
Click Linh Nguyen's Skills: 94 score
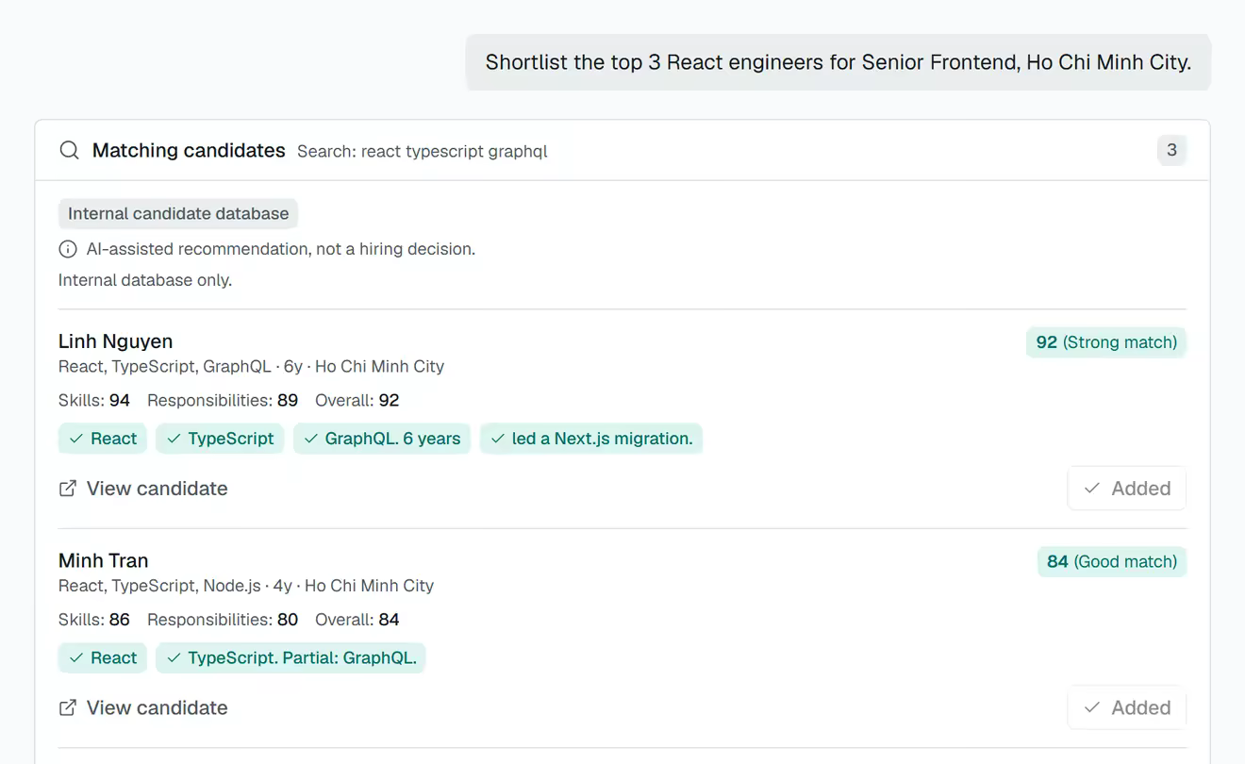pos(94,401)
